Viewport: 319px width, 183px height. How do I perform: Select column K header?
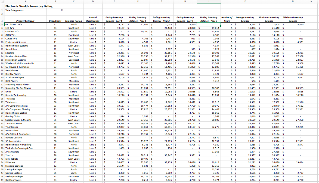coord(245,1)
